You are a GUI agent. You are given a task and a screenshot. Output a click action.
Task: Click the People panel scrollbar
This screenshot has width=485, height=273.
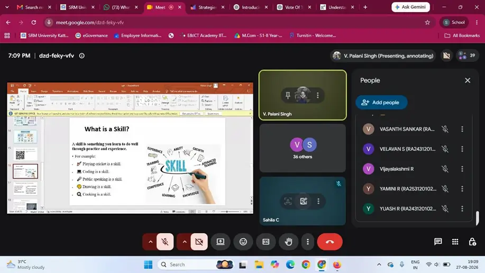477,218
